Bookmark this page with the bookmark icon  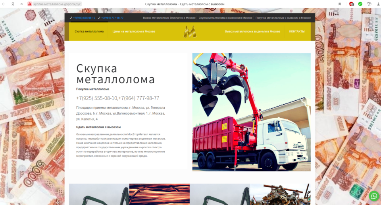340,4
